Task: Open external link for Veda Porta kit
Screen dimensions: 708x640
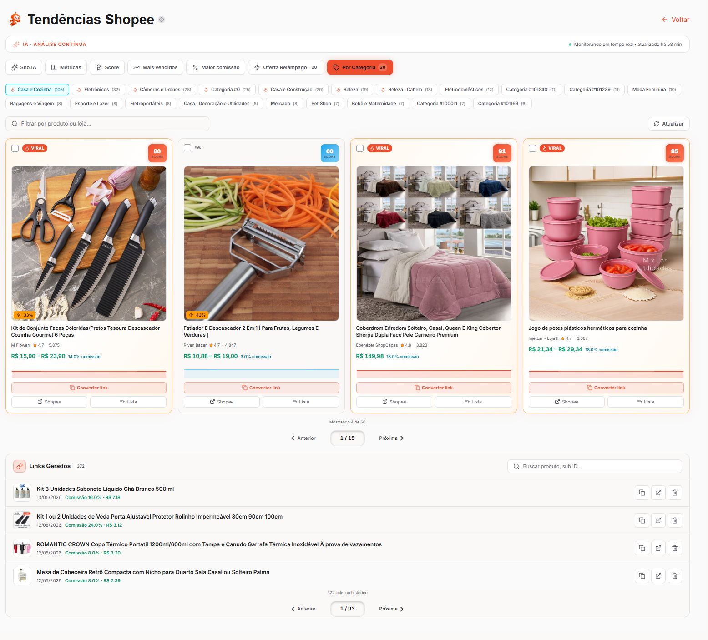Action: (x=658, y=520)
